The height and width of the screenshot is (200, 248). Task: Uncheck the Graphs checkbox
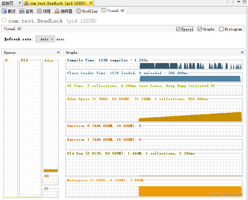tap(200, 29)
